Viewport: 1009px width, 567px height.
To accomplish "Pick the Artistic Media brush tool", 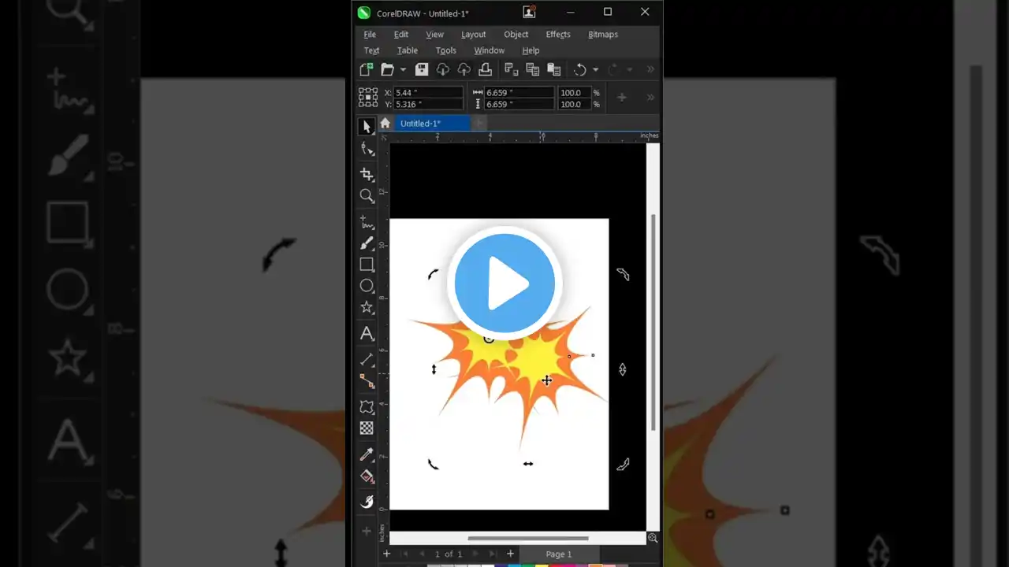I will tap(367, 243).
